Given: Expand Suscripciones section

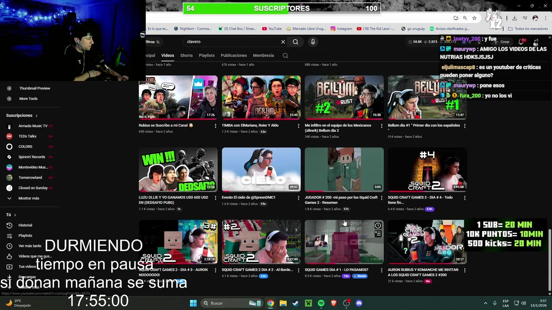Looking at the screenshot, I should [22, 115].
